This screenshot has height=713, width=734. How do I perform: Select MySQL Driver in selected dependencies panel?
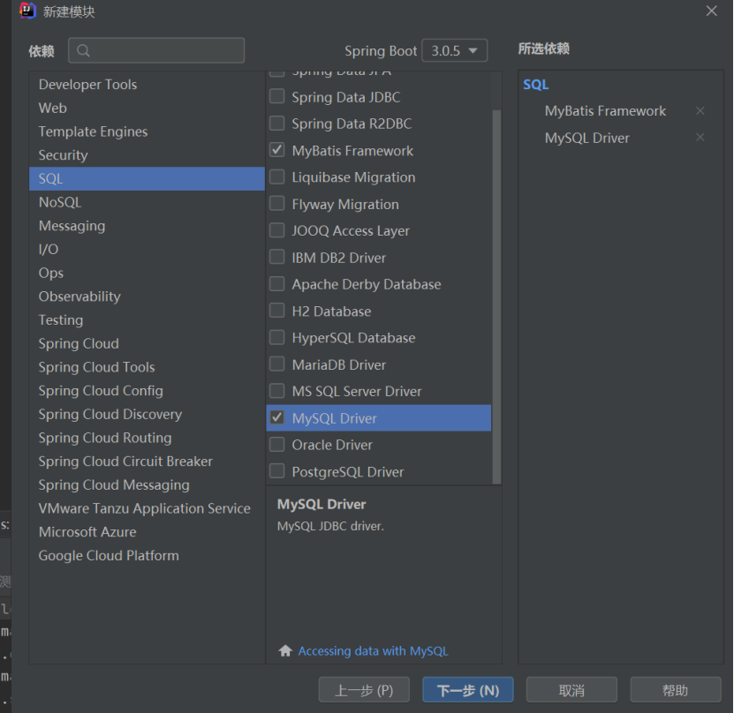point(587,138)
